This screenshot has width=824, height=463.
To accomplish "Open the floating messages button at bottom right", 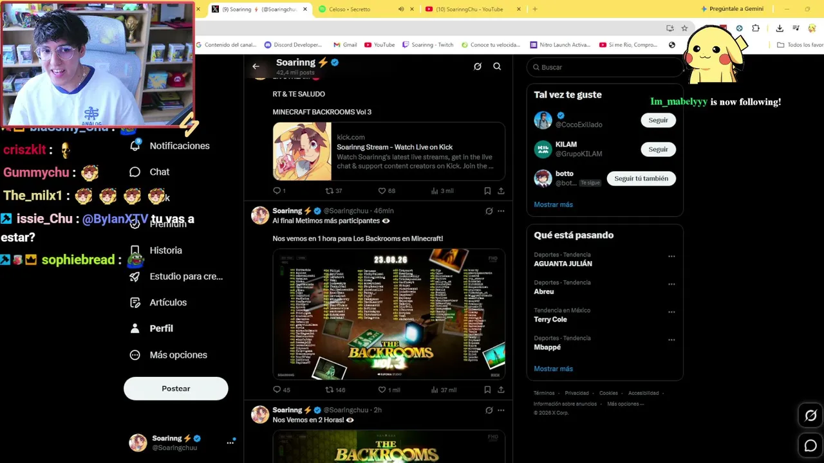I will coord(810,445).
